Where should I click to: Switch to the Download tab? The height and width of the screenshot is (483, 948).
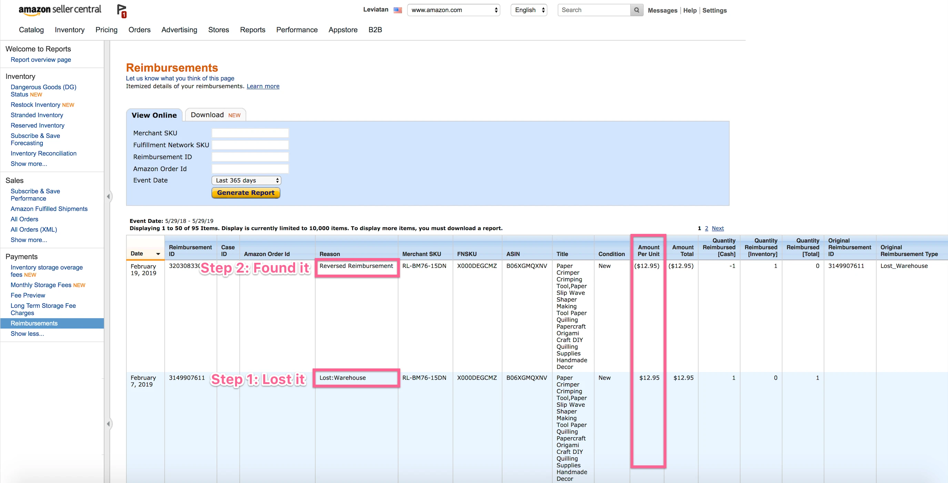click(215, 115)
